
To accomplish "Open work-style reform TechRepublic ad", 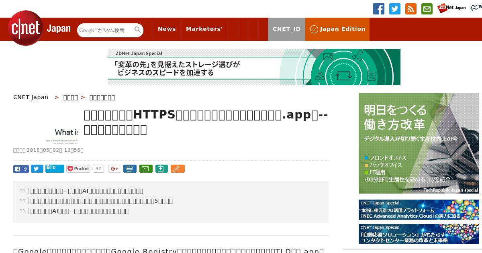I will pos(419,143).
